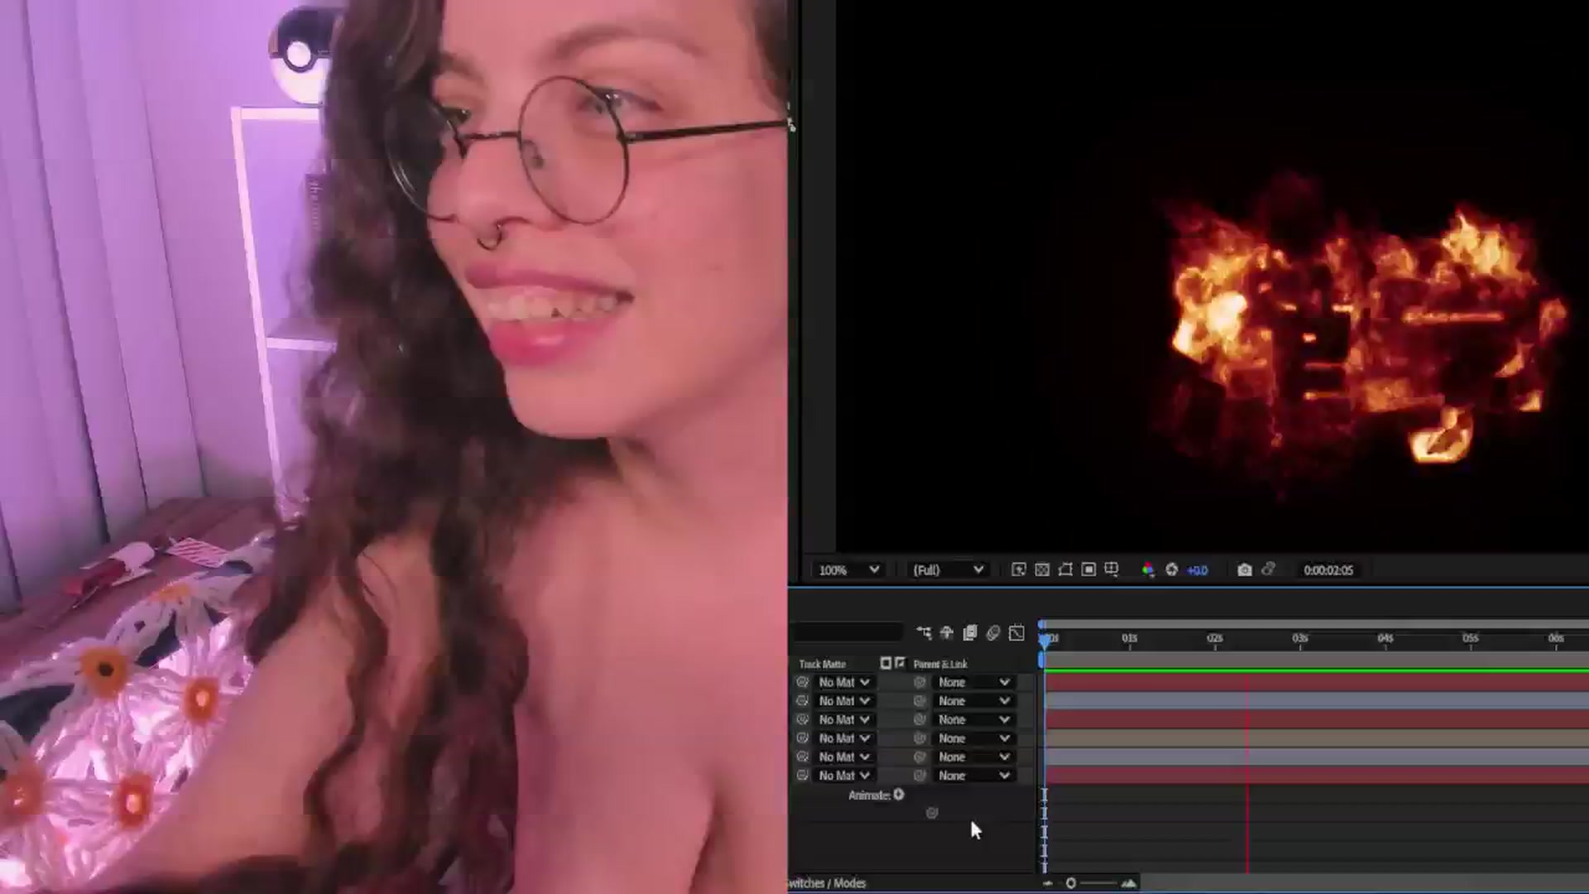Click the timeline zoom slider handle

point(1071,883)
